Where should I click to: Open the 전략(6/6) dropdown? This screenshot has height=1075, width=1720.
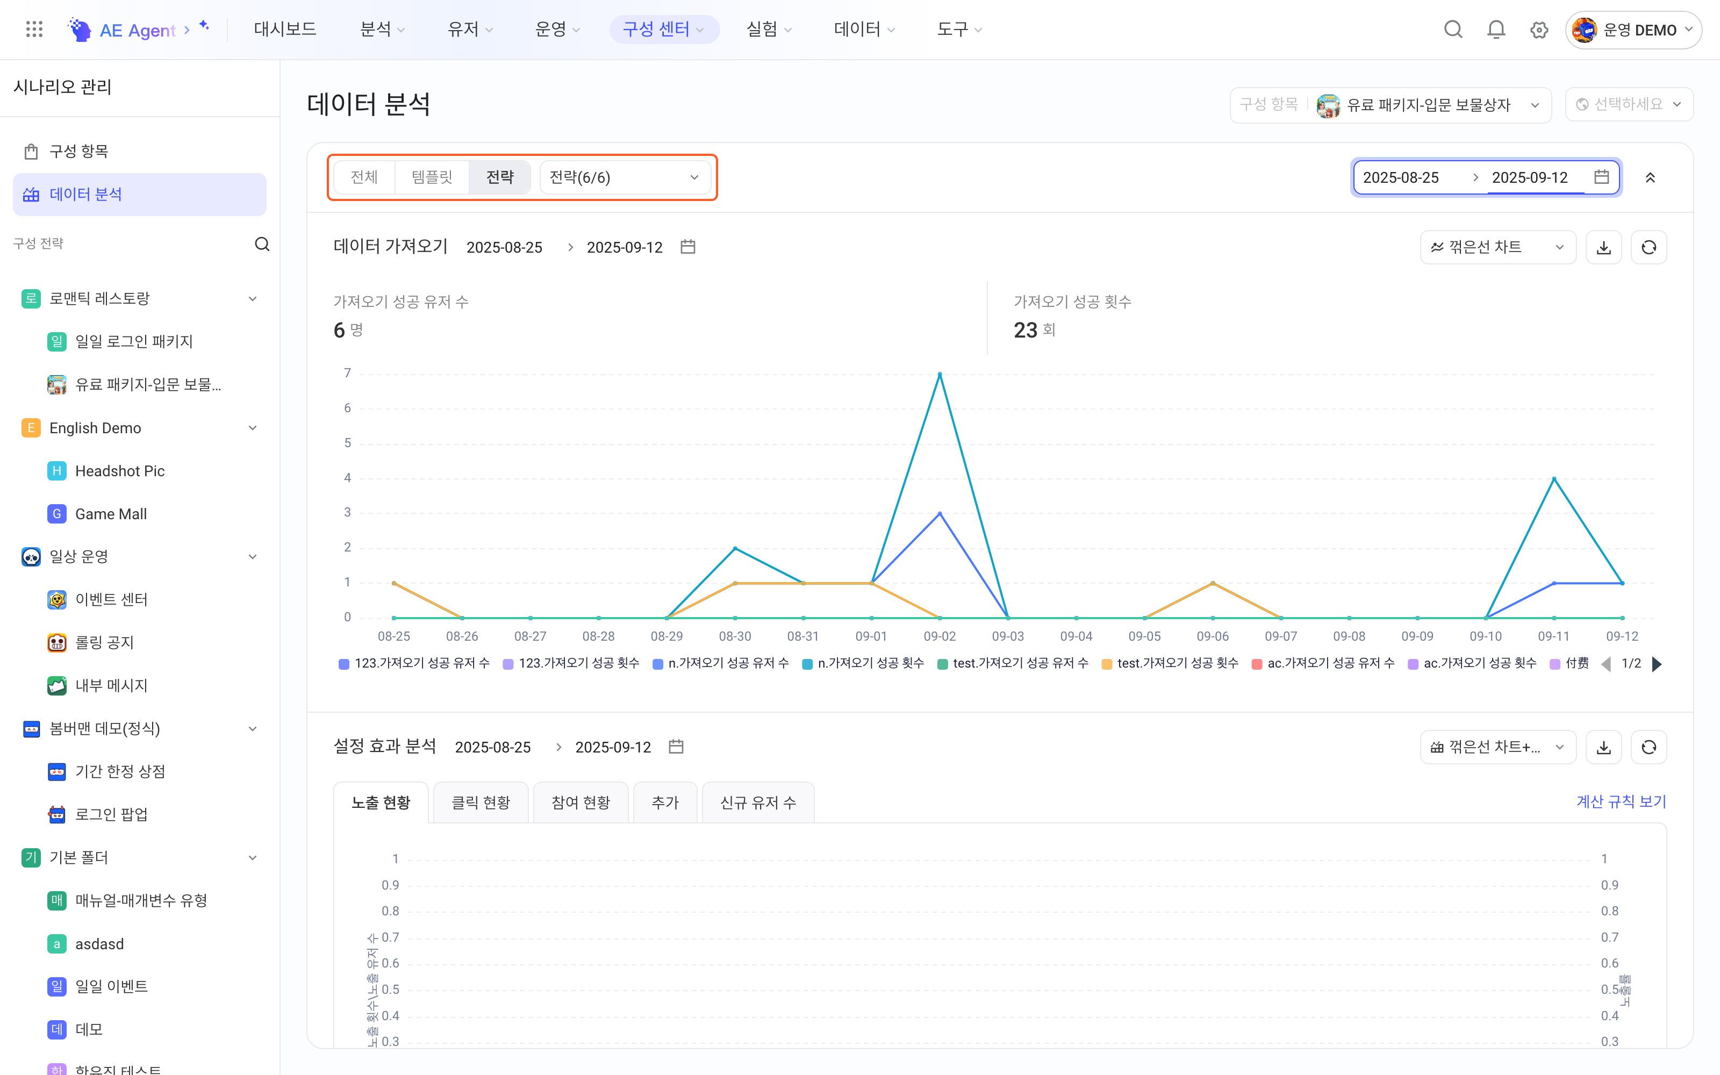pos(625,177)
